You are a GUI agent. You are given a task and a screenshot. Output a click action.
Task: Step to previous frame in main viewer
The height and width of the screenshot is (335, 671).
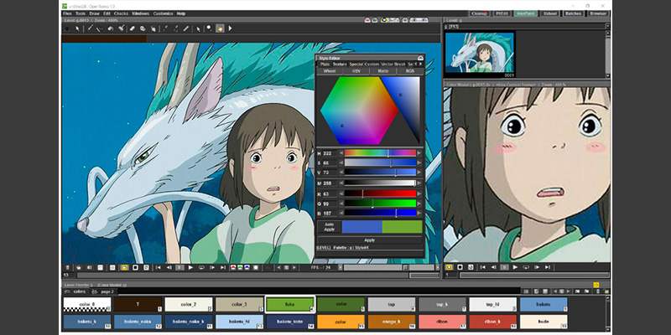pos(169,267)
